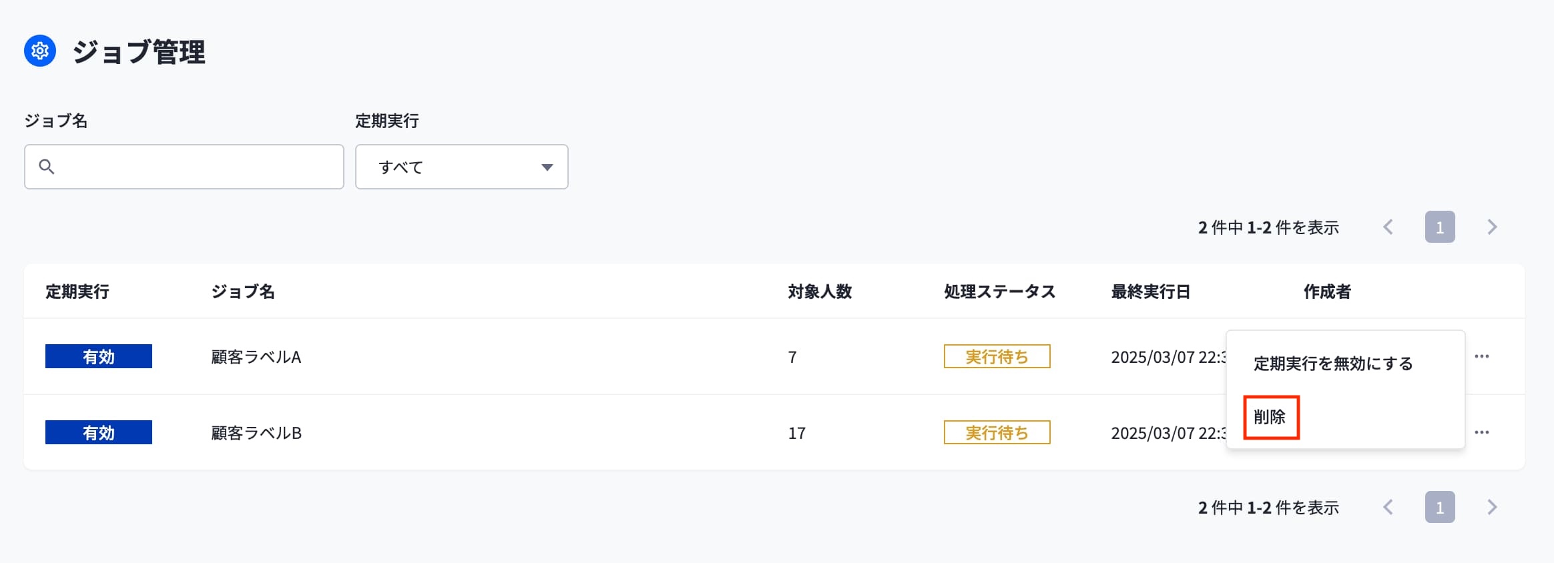Go to next page in top pagination
Screen dimensions: 1554x563
tap(1493, 227)
